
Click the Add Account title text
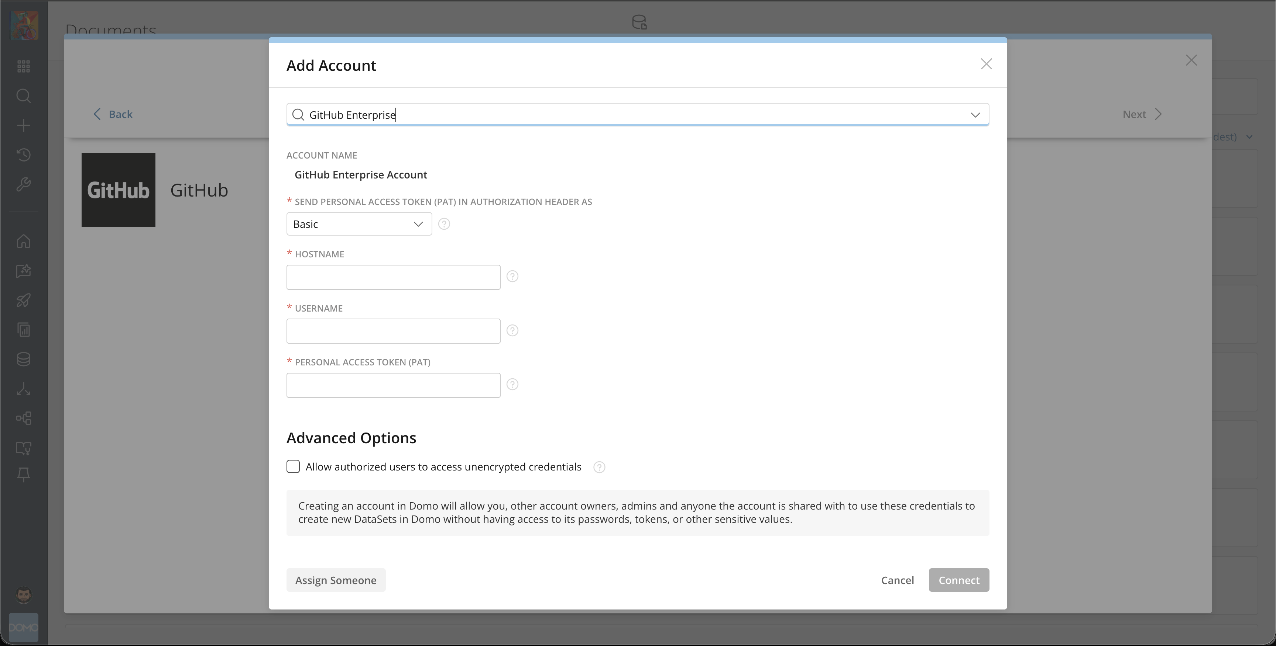332,66
